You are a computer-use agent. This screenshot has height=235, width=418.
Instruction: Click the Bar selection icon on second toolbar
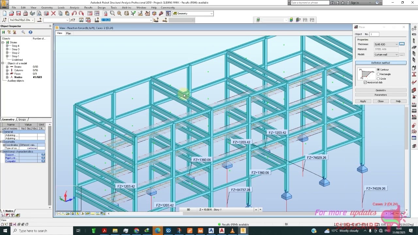[x=40, y=20]
